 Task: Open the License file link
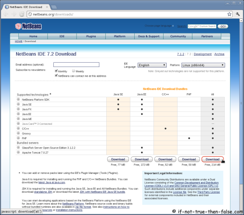180,192
